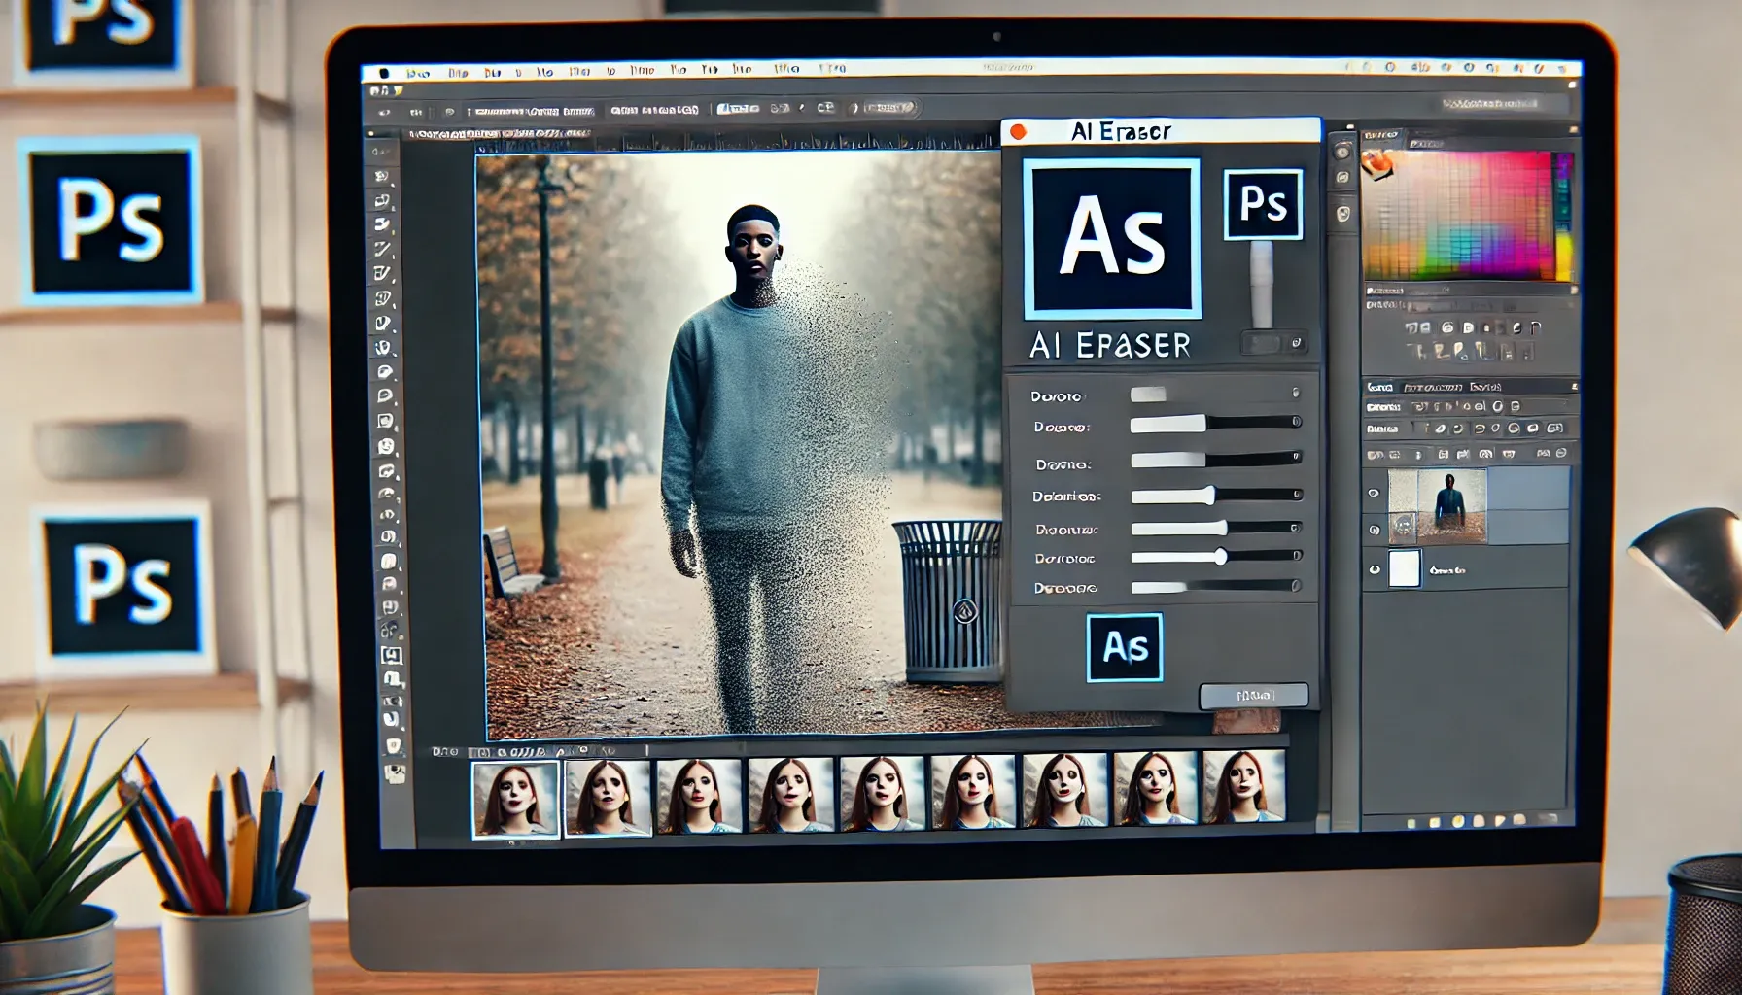
Task: Click the large As logo in AI Eraser panel
Action: tap(1112, 239)
